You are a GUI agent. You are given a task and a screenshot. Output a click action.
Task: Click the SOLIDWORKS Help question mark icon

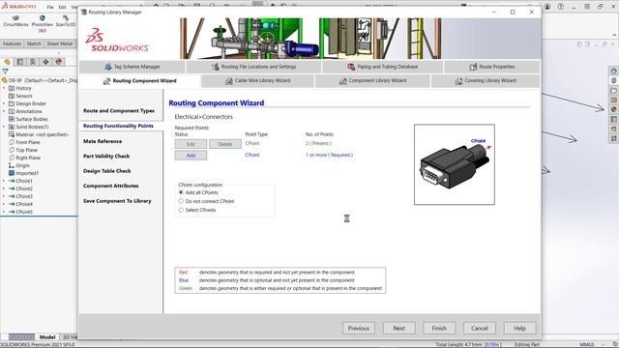(561, 7)
